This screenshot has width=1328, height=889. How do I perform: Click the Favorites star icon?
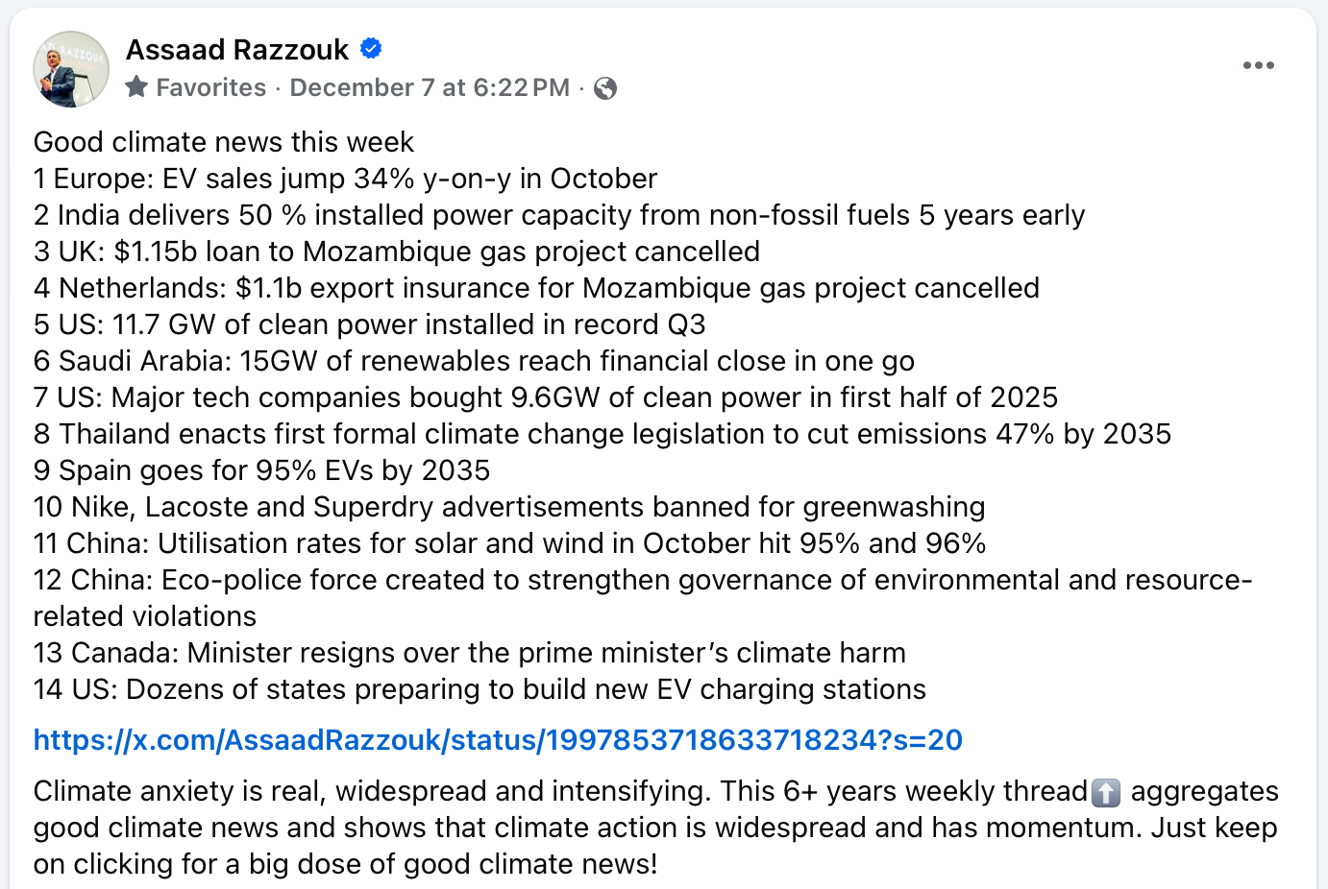click(136, 87)
